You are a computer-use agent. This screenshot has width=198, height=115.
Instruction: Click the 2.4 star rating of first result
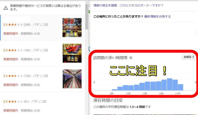click(13, 25)
